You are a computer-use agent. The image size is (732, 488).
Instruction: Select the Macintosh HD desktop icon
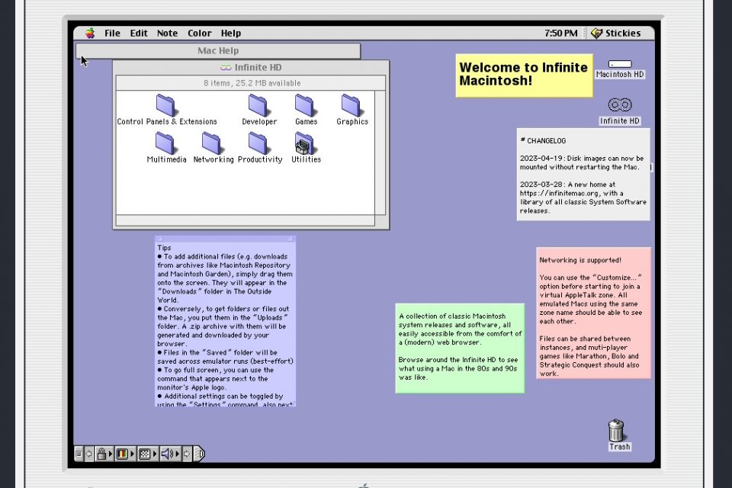pos(619,64)
